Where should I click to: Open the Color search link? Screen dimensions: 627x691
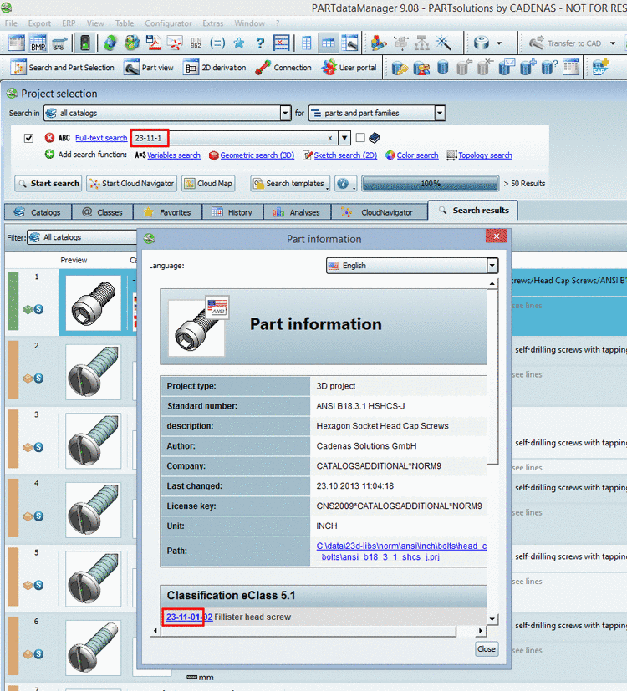pyautogui.click(x=417, y=155)
